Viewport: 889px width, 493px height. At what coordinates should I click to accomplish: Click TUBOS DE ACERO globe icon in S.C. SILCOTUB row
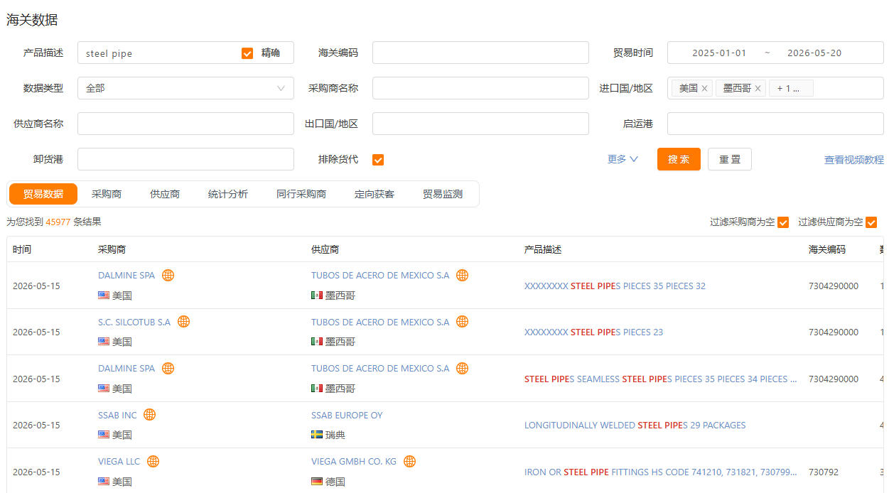pyautogui.click(x=462, y=322)
